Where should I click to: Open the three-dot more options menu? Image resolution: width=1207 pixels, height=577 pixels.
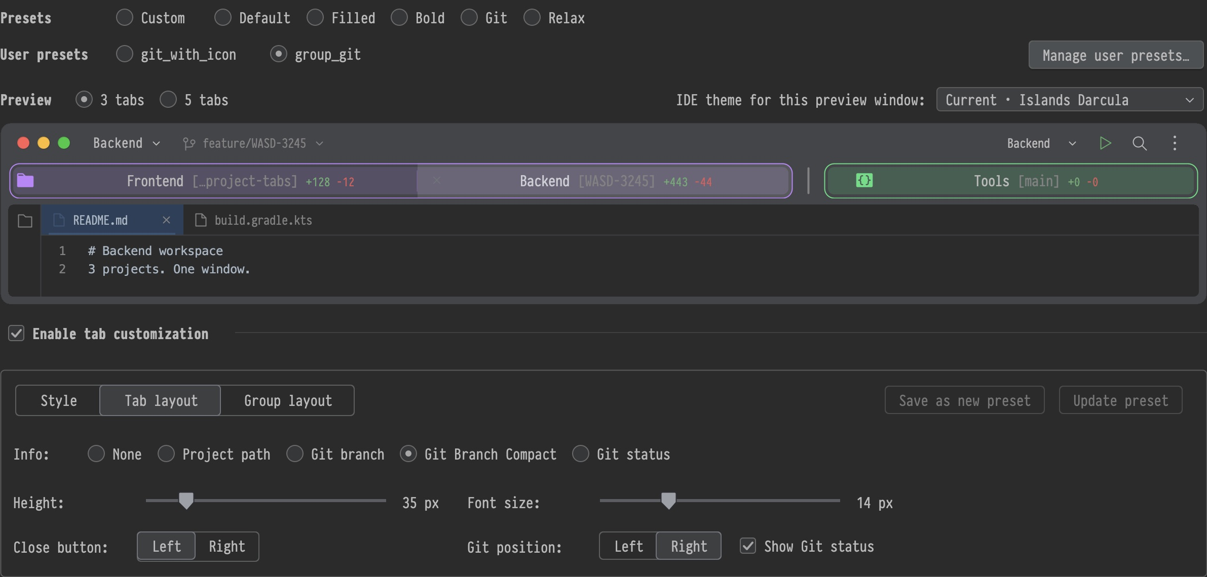(1175, 143)
